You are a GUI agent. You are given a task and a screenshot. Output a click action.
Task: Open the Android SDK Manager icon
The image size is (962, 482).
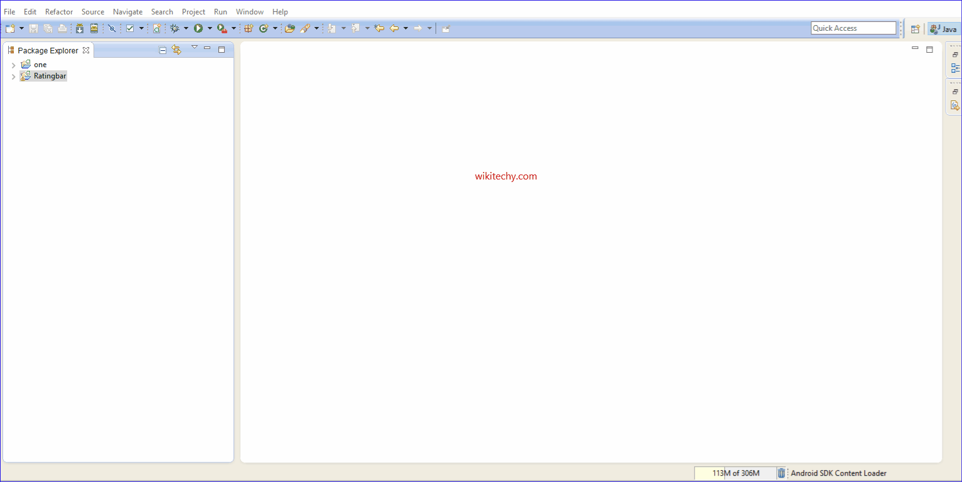click(80, 28)
